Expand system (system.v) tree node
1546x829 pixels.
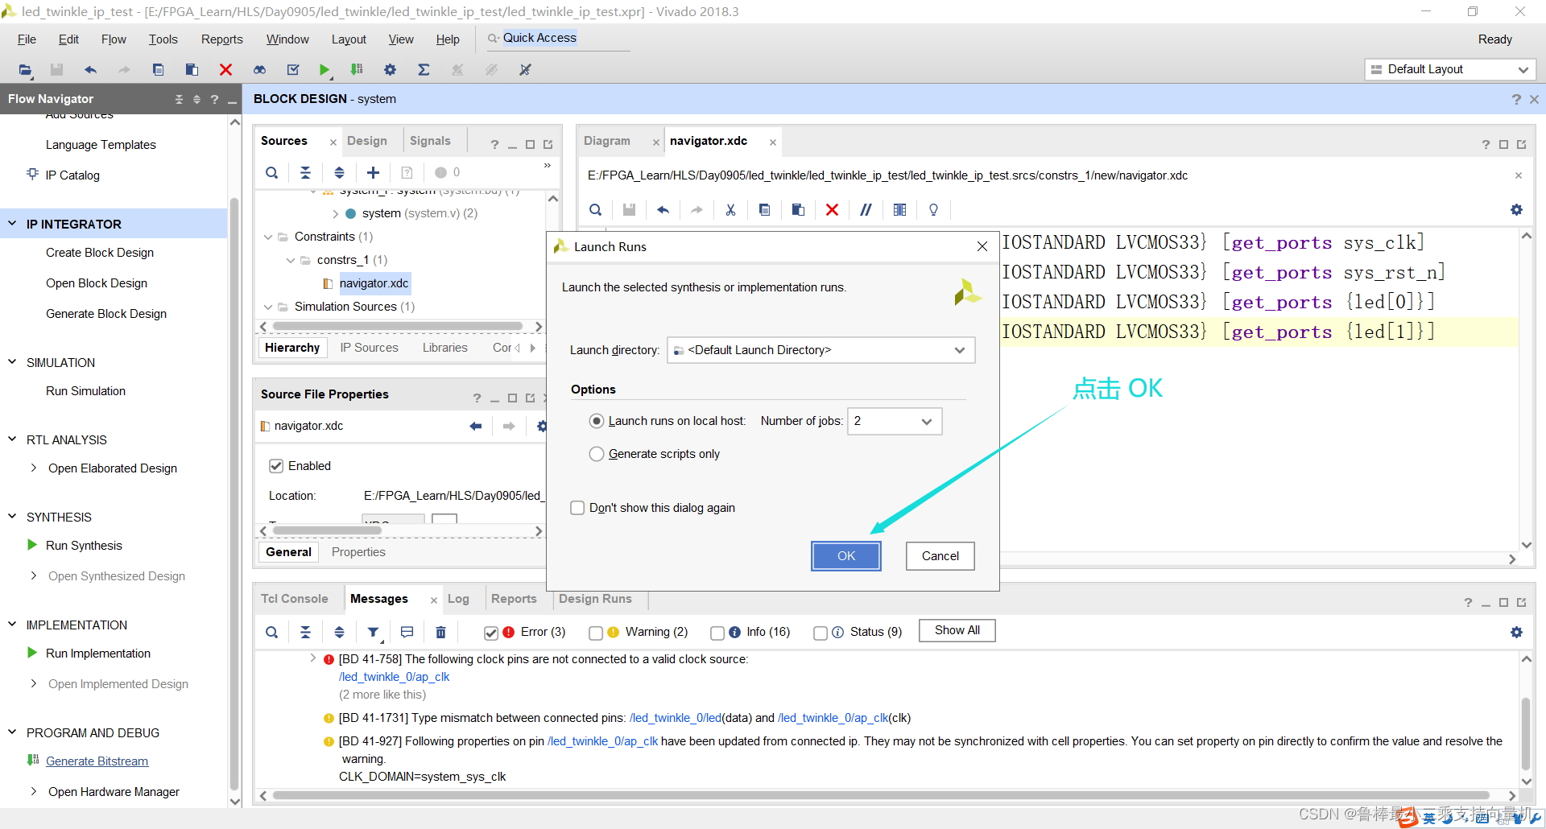[336, 213]
